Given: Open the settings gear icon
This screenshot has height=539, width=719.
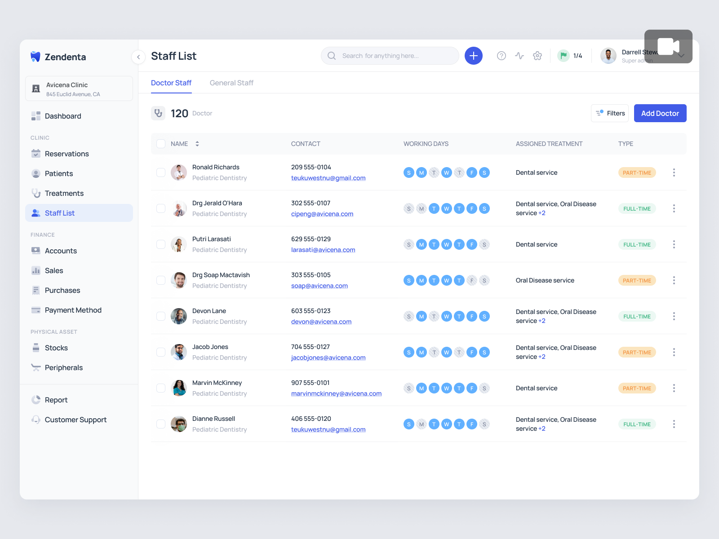Looking at the screenshot, I should click(x=537, y=56).
